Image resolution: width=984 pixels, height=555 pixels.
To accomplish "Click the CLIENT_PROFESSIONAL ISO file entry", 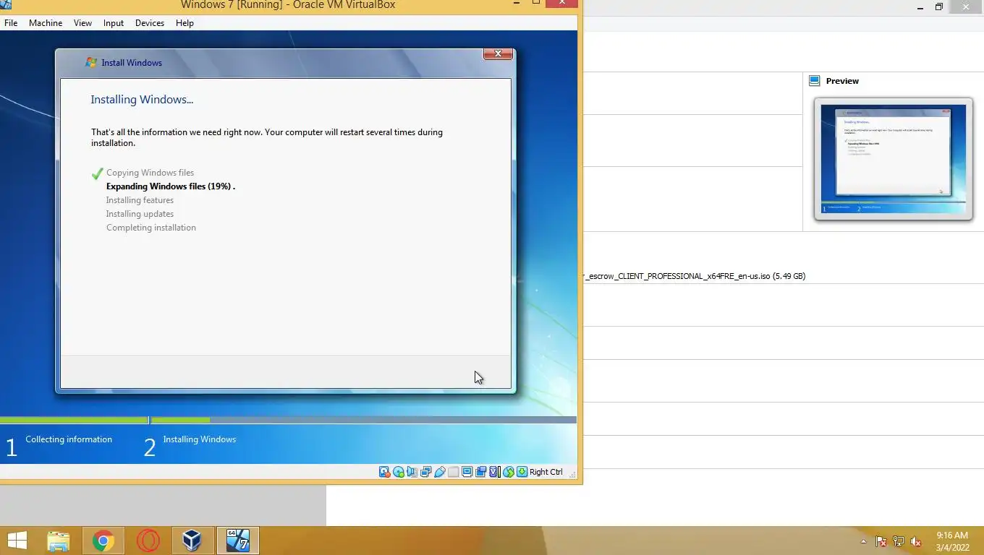I will coord(695,276).
